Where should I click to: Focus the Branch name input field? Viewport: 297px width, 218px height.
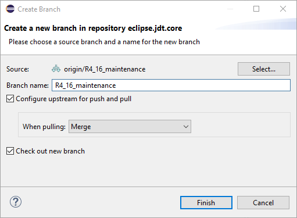click(171, 85)
